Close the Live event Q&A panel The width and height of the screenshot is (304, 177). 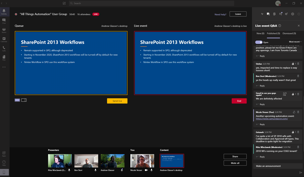coord(299,26)
